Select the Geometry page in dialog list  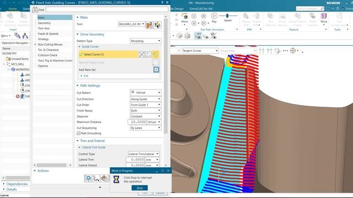point(44,23)
